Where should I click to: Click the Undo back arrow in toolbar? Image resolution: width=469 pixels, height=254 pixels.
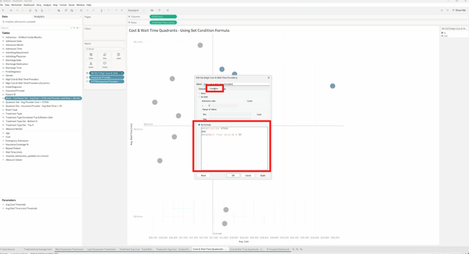[11, 10]
